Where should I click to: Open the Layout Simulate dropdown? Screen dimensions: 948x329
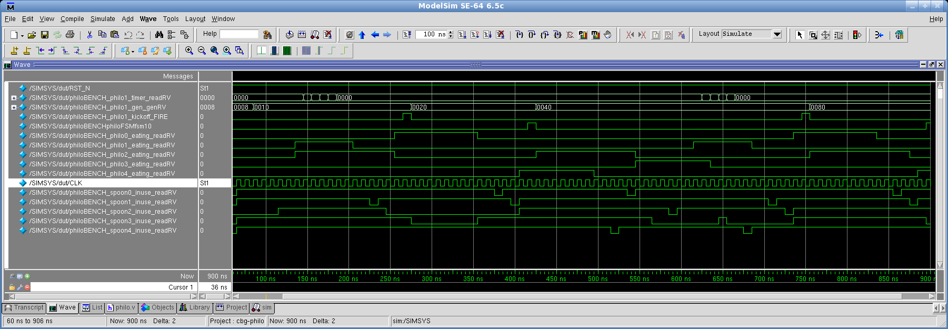click(x=777, y=34)
